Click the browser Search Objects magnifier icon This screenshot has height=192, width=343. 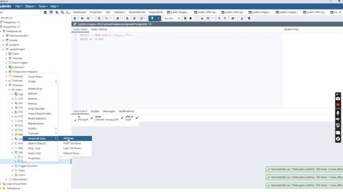(x=62, y=12)
